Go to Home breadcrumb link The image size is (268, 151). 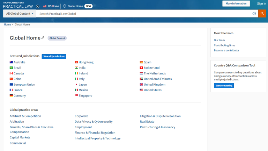coord(7,24)
